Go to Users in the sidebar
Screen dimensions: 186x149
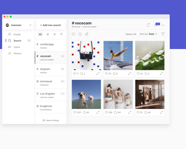tap(17, 47)
